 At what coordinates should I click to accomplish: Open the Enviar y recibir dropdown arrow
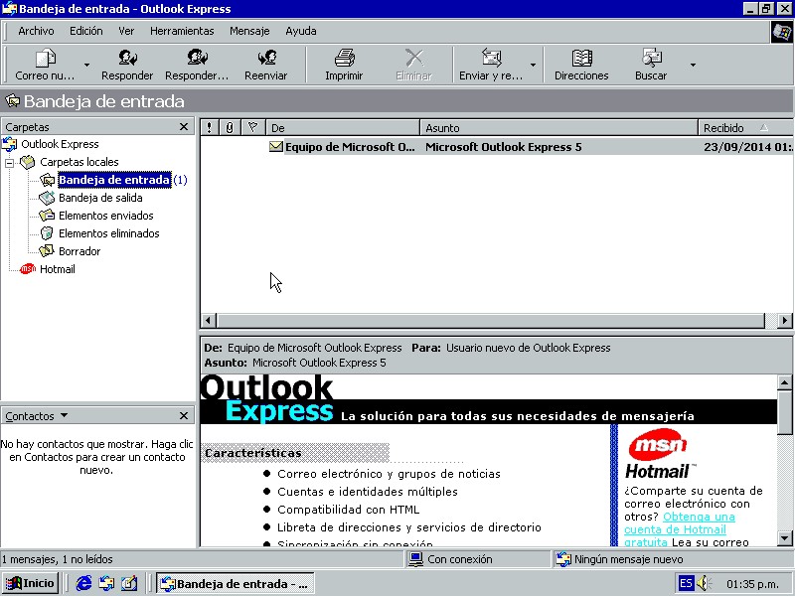(533, 65)
